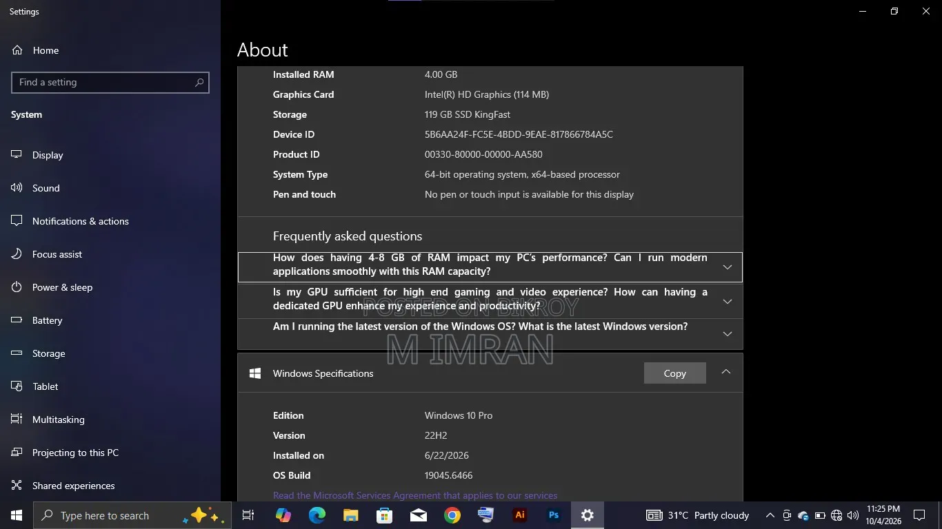This screenshot has height=529, width=942.
Task: Click the search magnifier in Find a setting
Action: (199, 83)
